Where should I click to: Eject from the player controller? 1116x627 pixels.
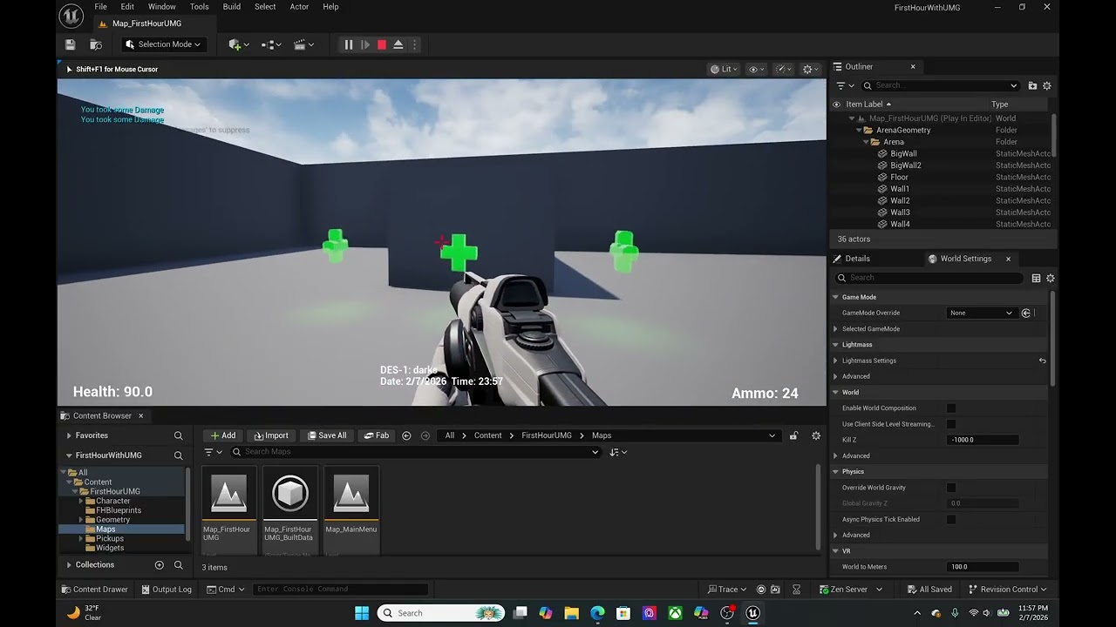point(398,44)
